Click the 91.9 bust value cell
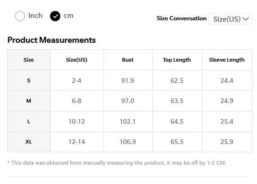This screenshot has height=184, width=257. coord(128,80)
